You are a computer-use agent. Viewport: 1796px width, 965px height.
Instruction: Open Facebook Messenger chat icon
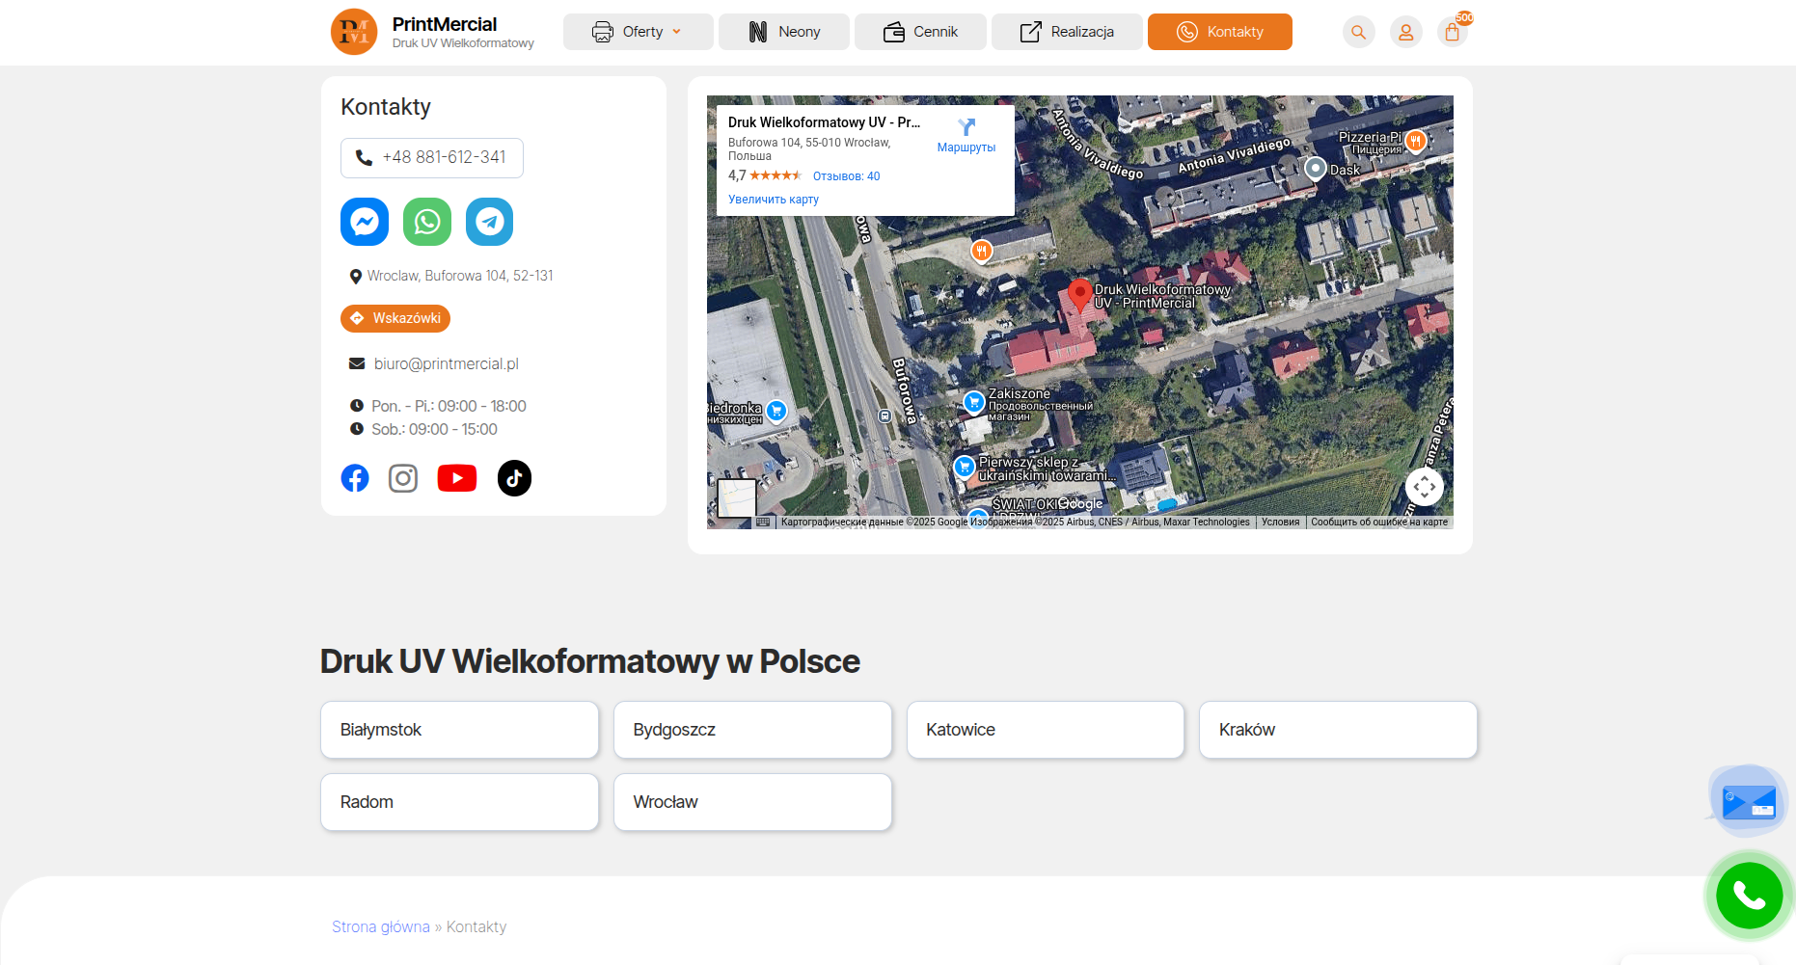pos(365,222)
